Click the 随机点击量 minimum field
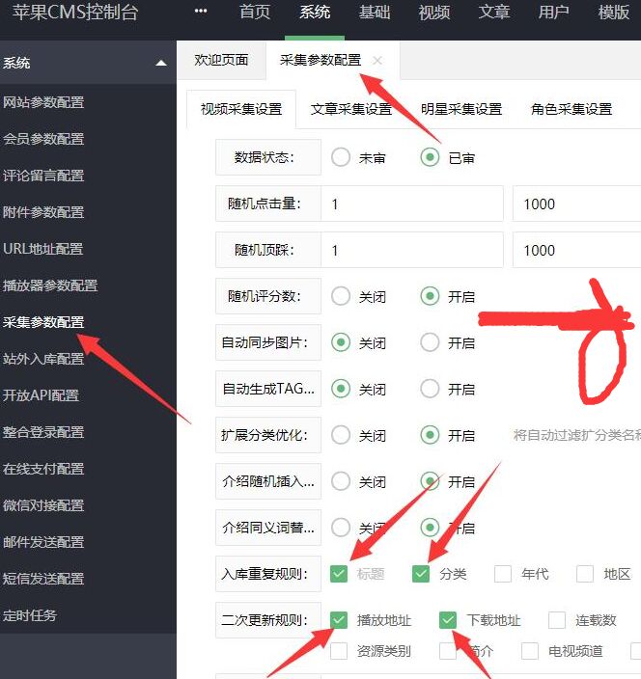The image size is (641, 679). [x=412, y=204]
